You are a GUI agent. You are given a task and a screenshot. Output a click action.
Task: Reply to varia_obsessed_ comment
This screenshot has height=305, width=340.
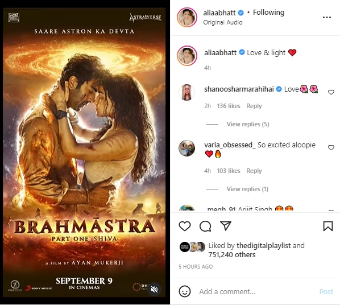tap(254, 171)
